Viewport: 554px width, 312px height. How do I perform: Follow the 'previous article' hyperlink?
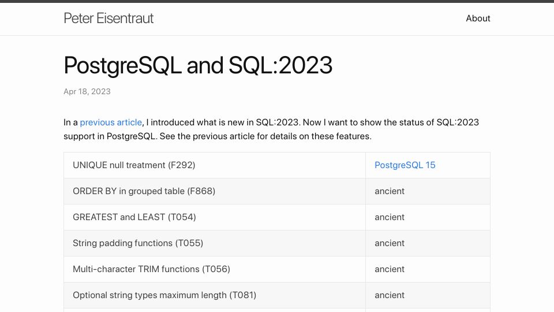tap(111, 122)
